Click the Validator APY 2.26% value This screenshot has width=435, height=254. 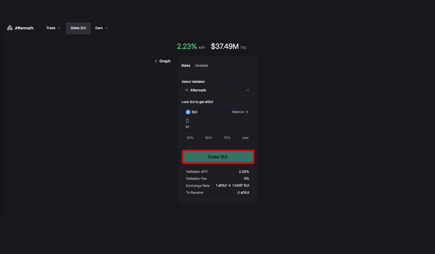[x=244, y=172]
